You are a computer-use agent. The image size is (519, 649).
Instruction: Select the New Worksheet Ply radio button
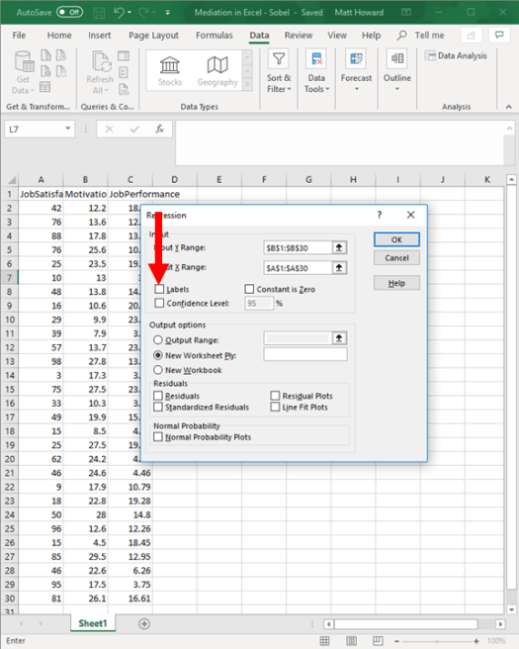(157, 355)
